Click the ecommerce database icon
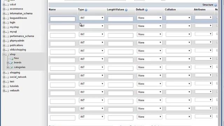The height and width of the screenshot is (126, 224). point(8,9)
